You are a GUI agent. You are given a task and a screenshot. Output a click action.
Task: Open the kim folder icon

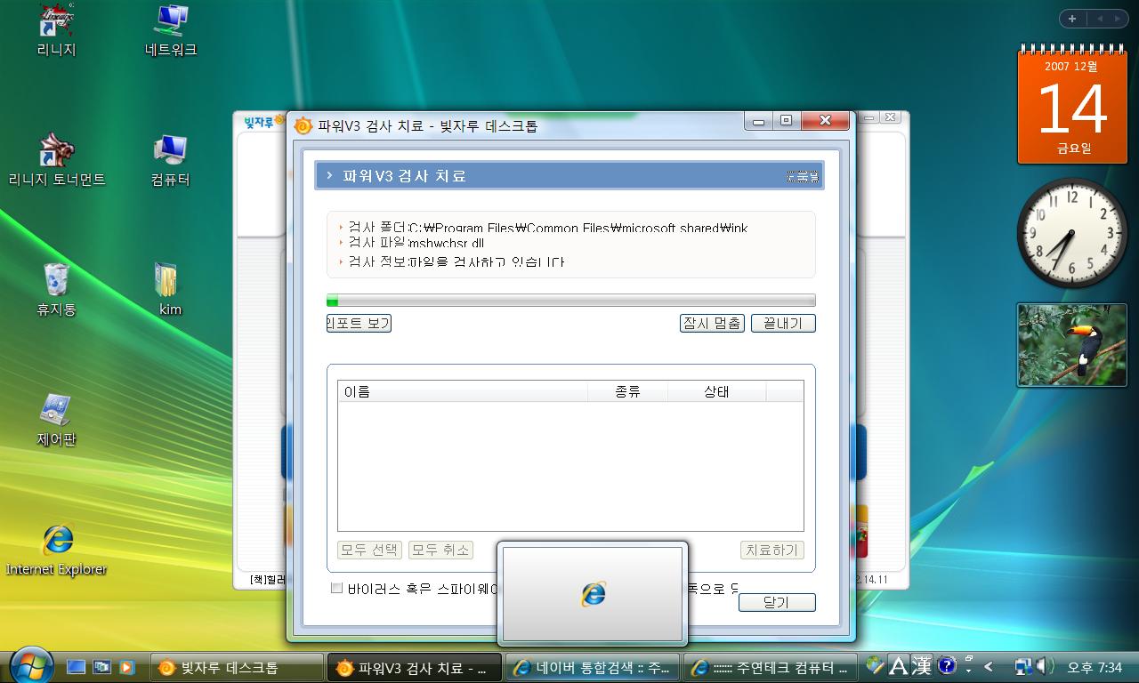coord(170,290)
